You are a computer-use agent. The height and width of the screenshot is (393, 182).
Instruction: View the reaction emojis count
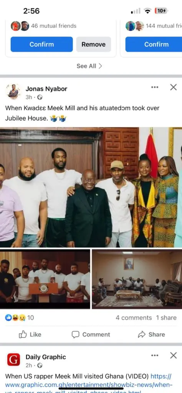click(x=20, y=317)
